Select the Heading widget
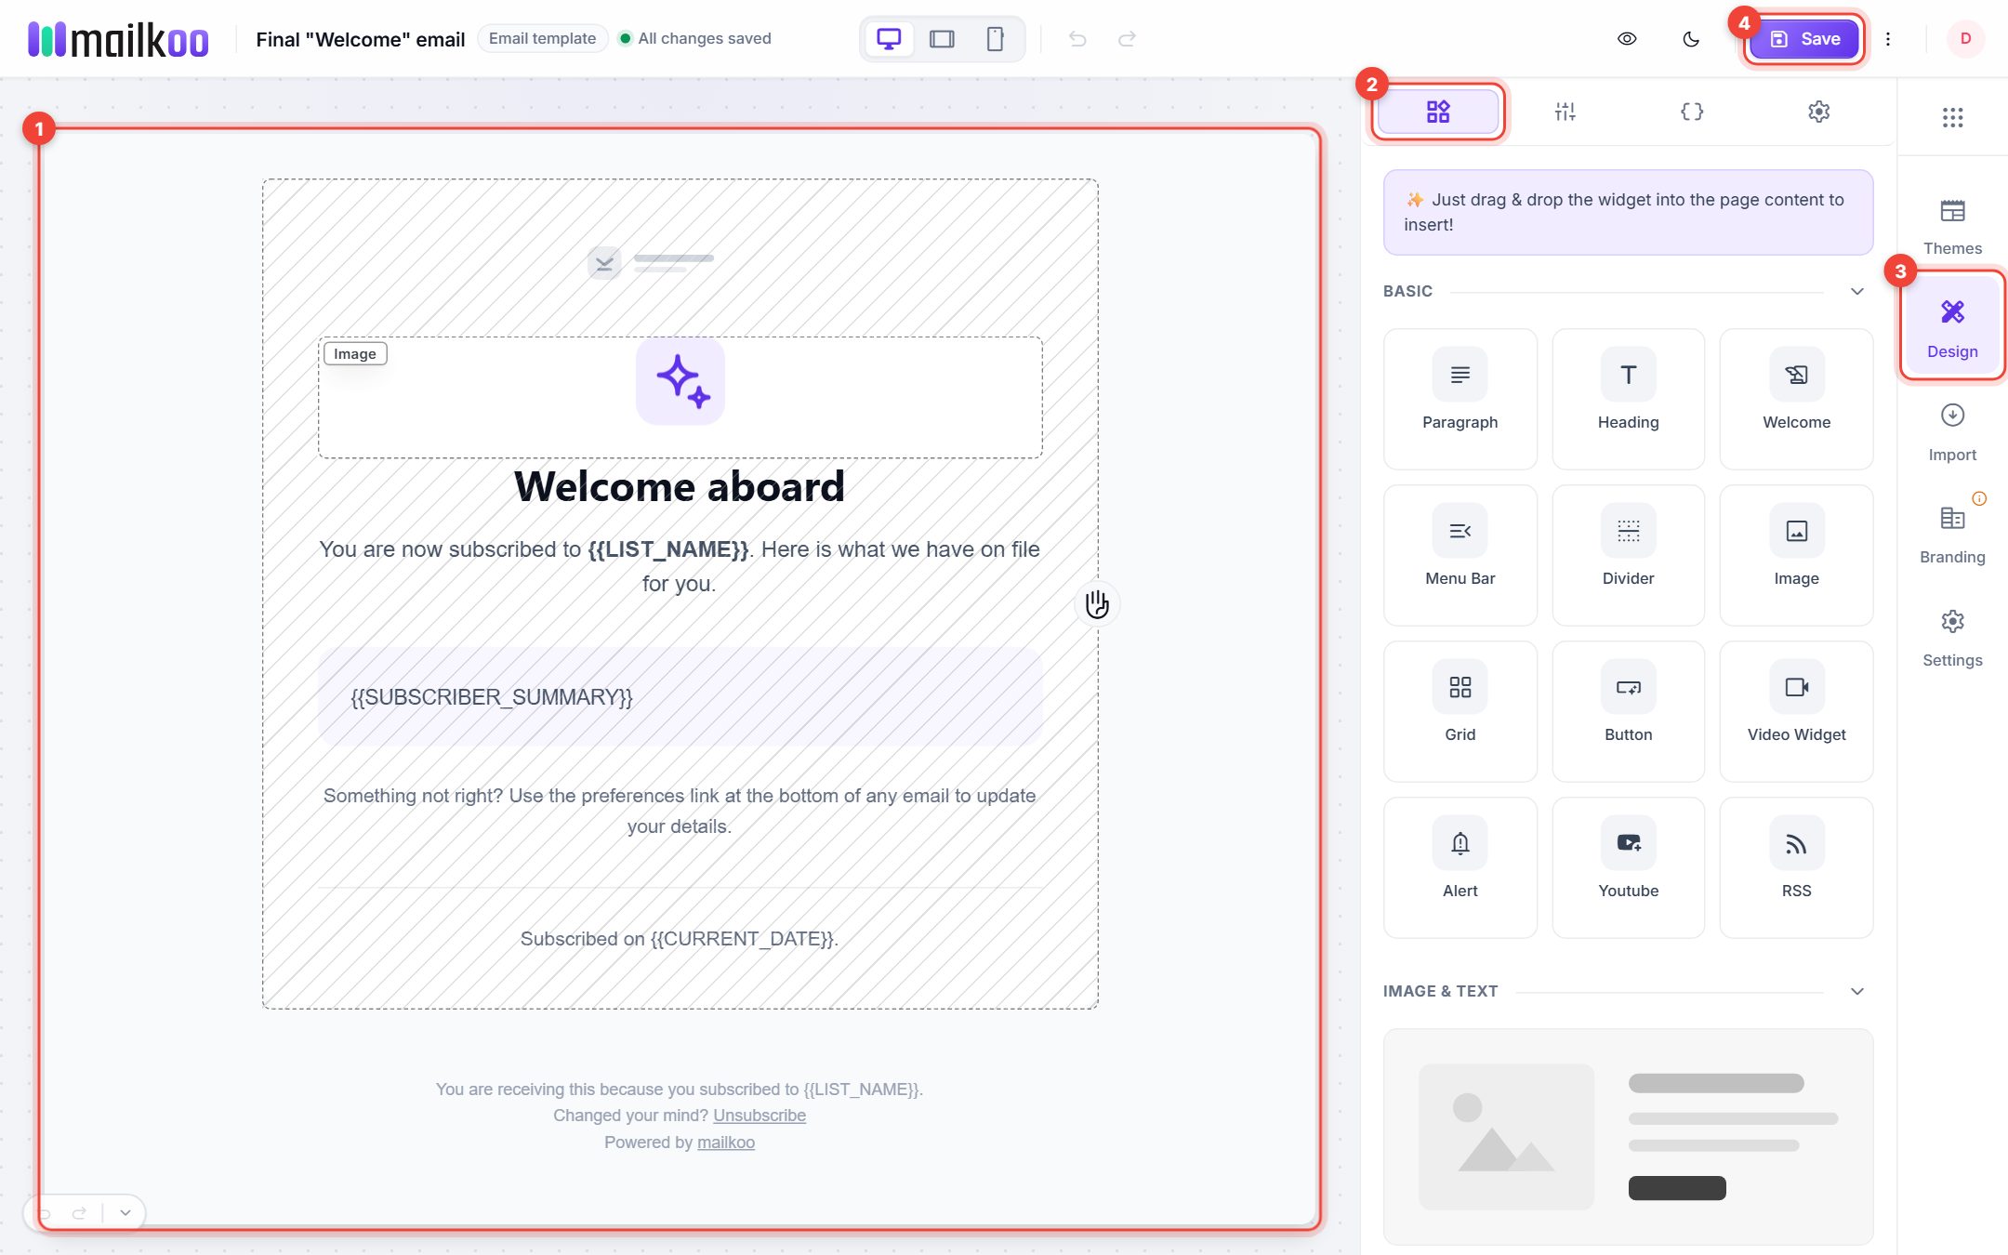 pyautogui.click(x=1628, y=399)
